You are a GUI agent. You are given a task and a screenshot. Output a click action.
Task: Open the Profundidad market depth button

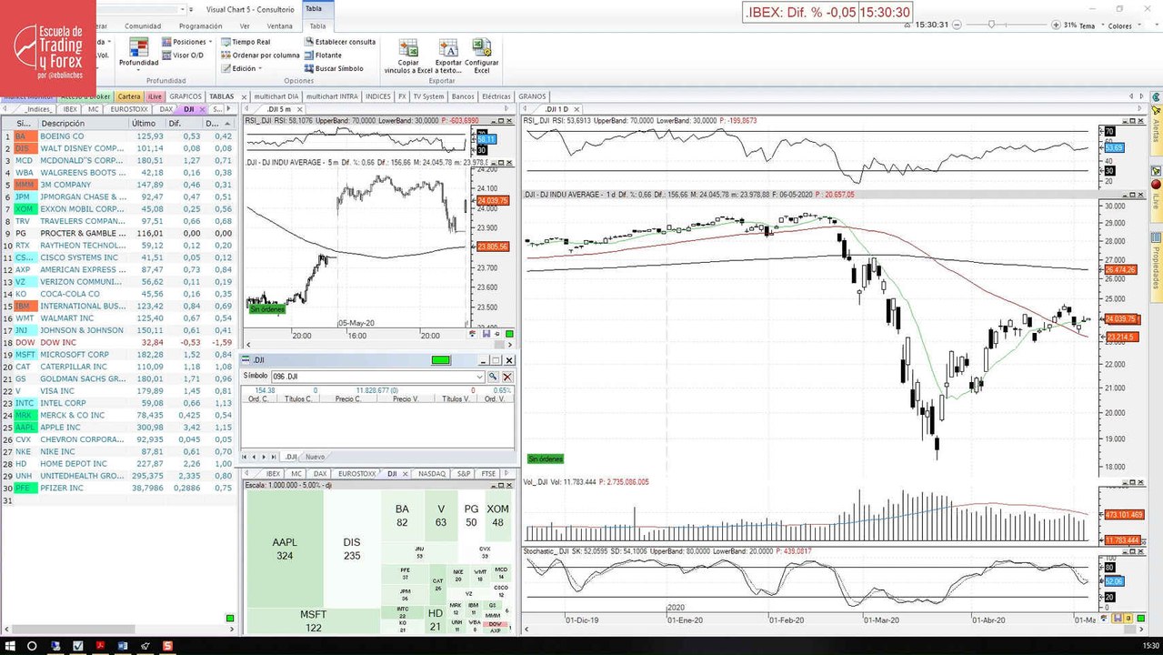pyautogui.click(x=138, y=51)
